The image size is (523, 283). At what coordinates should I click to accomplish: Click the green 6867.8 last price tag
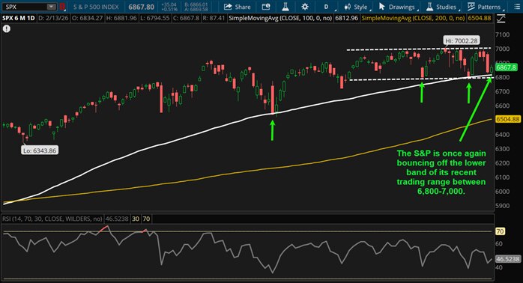[507, 67]
